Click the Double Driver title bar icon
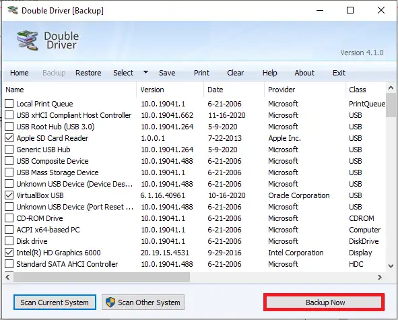The width and height of the screenshot is (398, 320). pos(13,10)
